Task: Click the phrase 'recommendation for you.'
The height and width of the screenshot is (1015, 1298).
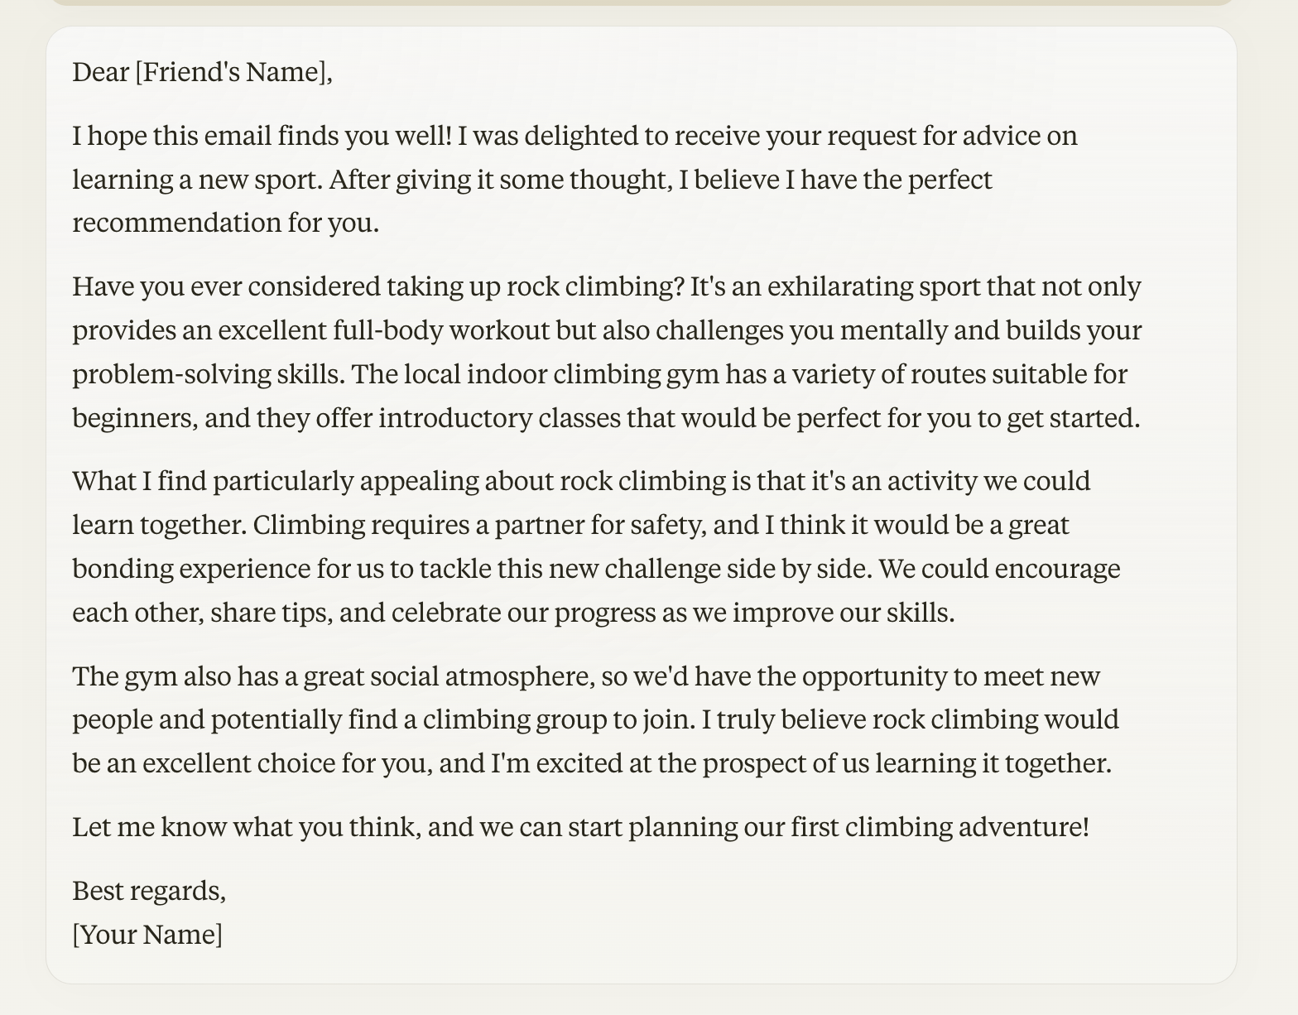Action: [x=225, y=224]
